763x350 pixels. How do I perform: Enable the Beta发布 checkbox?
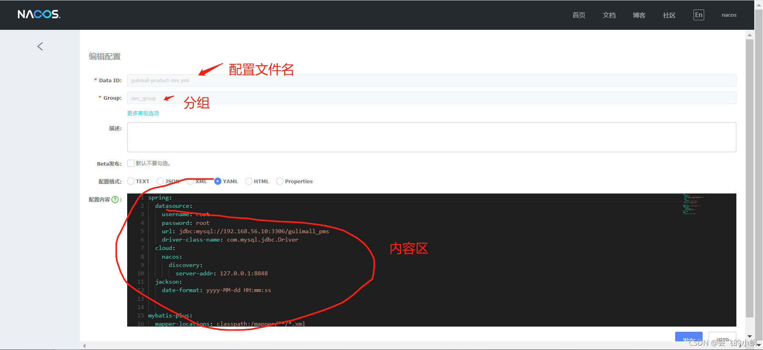point(131,163)
